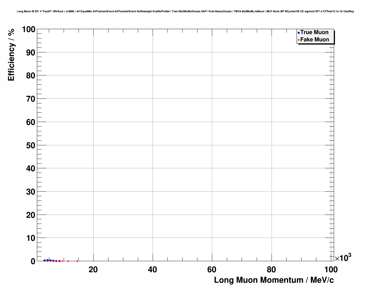Click the 0 tick label on y-axis
The width and height of the screenshot is (371, 290).
coord(33,261)
